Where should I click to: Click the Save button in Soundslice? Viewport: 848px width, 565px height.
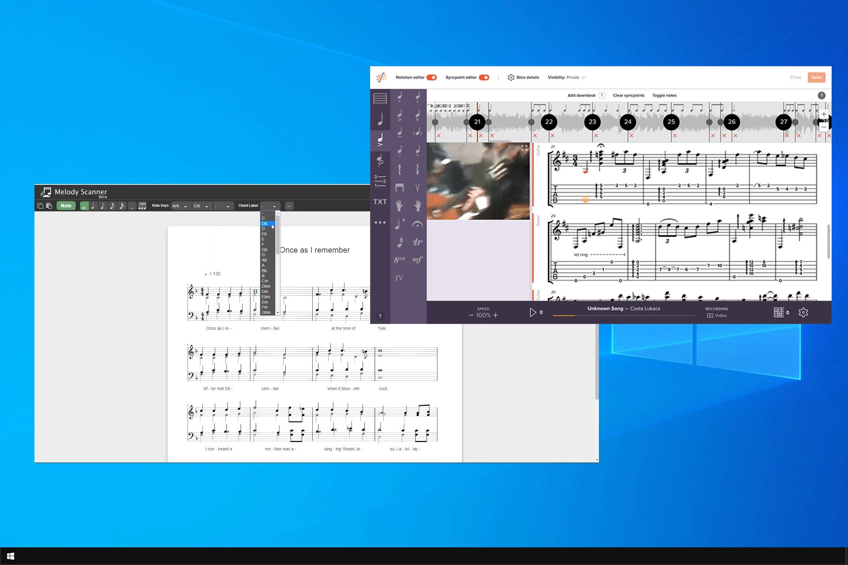[x=816, y=77]
